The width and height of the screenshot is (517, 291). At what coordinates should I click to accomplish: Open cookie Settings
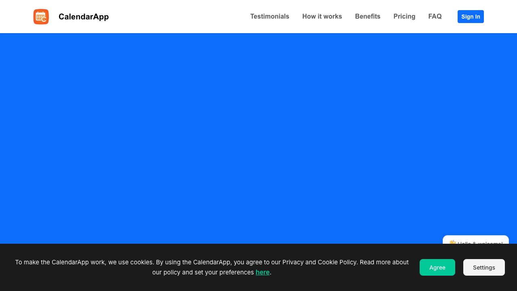(x=484, y=268)
